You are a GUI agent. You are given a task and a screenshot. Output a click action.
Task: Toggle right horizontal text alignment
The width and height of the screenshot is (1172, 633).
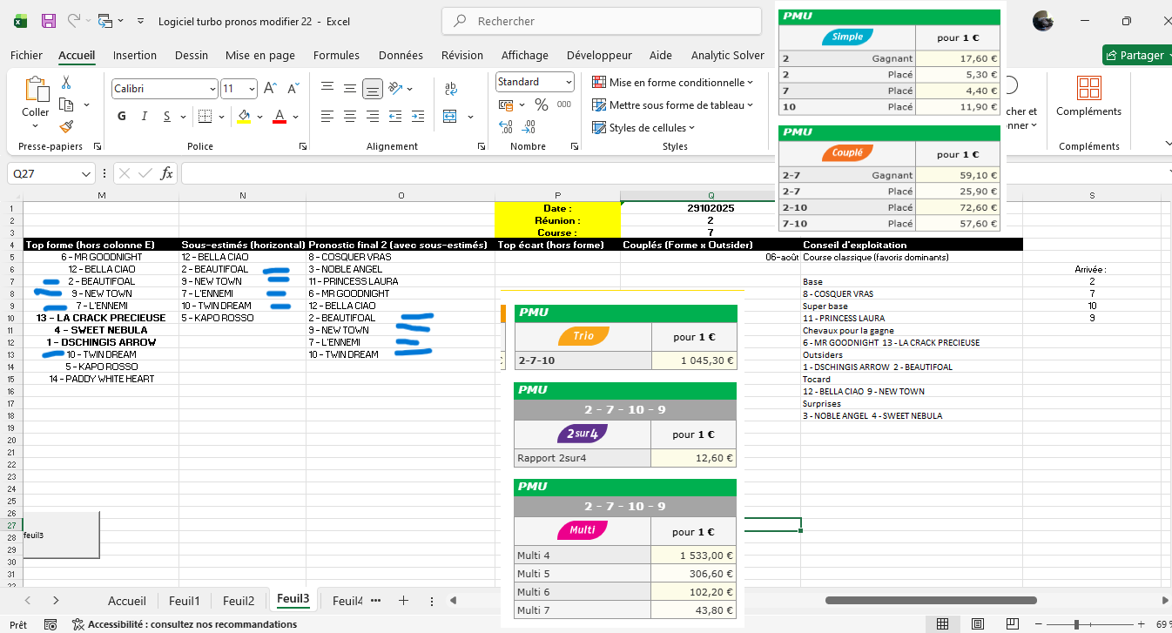(373, 116)
